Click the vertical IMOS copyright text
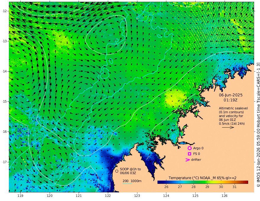 coord(258,125)
